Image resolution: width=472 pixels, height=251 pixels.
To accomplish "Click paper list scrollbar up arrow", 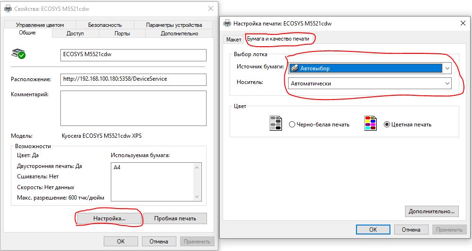I will [x=197, y=167].
